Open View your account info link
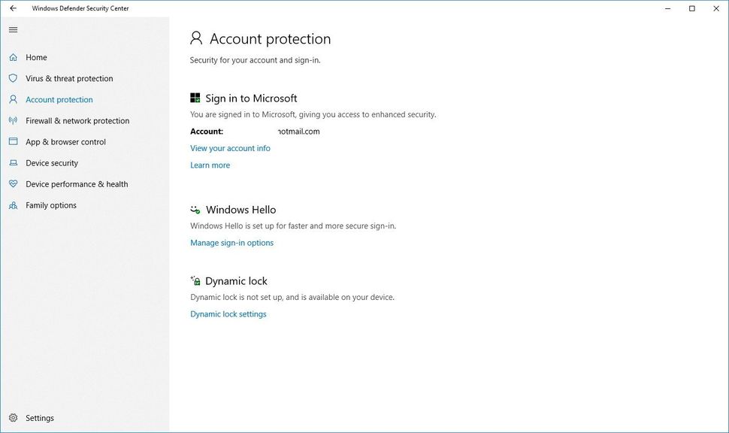The image size is (729, 433). point(229,148)
